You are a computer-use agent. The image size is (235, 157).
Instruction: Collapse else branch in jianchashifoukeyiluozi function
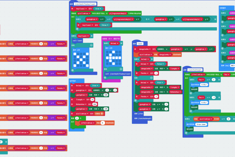pyautogui.click(x=91, y=45)
